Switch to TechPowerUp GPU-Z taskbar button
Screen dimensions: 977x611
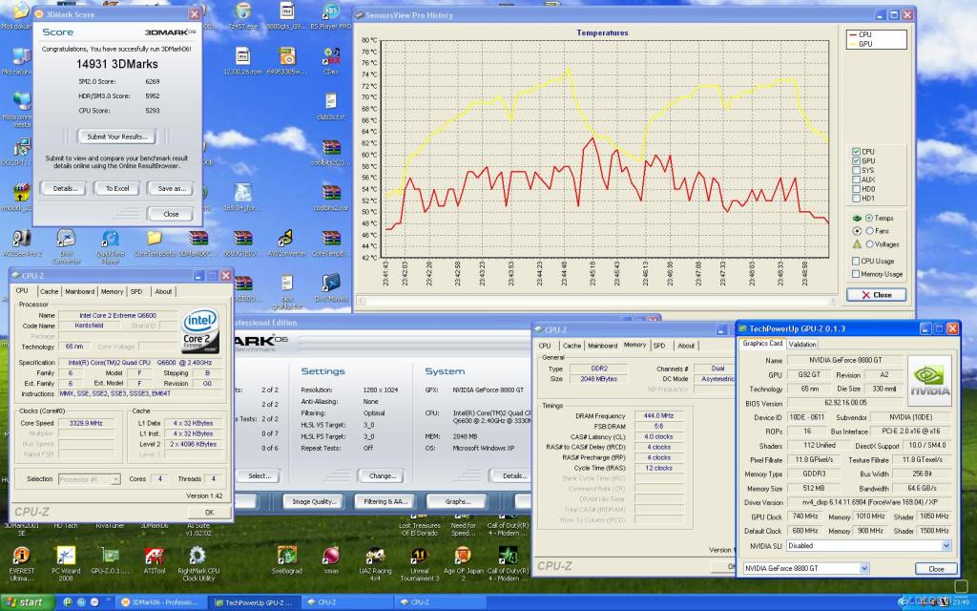(252, 602)
